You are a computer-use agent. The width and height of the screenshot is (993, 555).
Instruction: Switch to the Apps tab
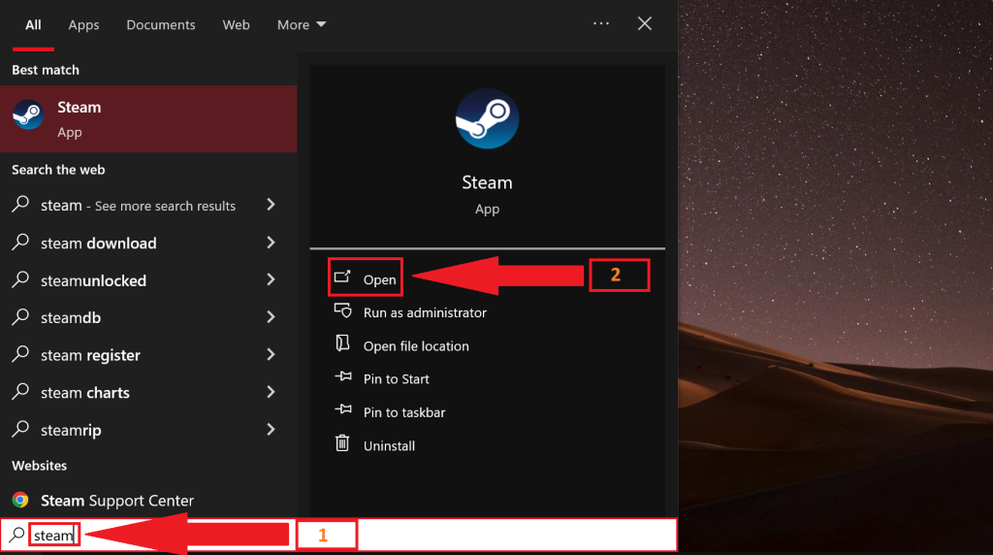coord(83,24)
